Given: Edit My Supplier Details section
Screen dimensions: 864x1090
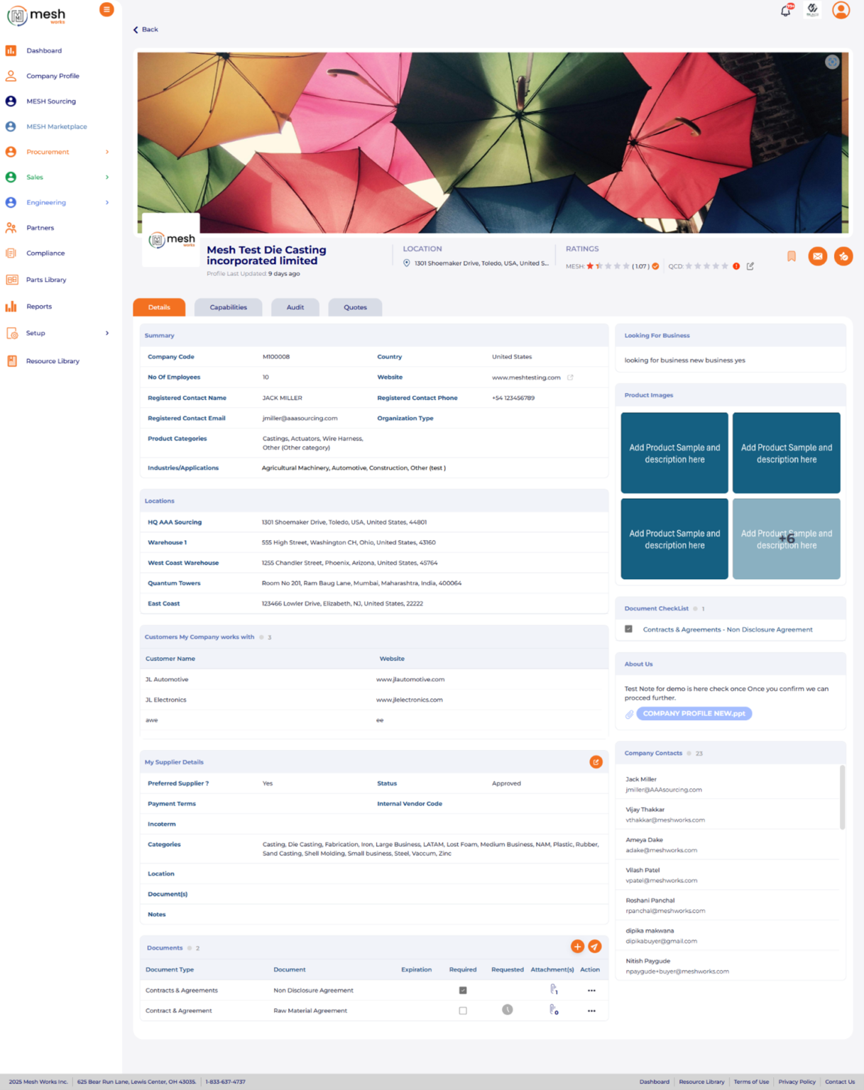Looking at the screenshot, I should coord(596,762).
